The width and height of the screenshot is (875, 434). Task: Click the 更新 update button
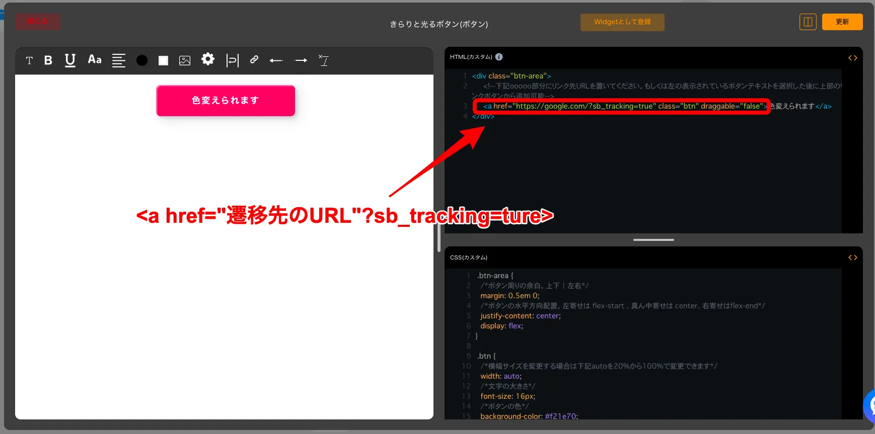tap(842, 22)
